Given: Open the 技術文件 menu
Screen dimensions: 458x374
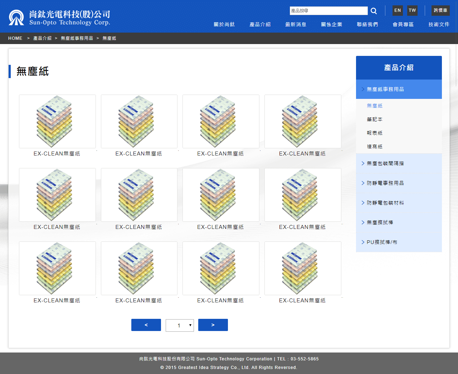Looking at the screenshot, I should point(439,24).
